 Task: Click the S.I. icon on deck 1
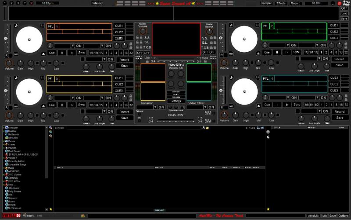click(42, 25)
